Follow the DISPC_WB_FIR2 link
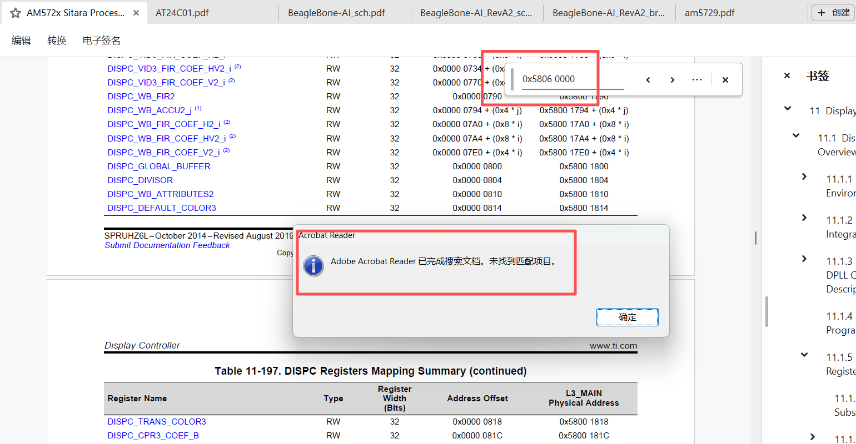856x444 pixels. click(x=141, y=97)
